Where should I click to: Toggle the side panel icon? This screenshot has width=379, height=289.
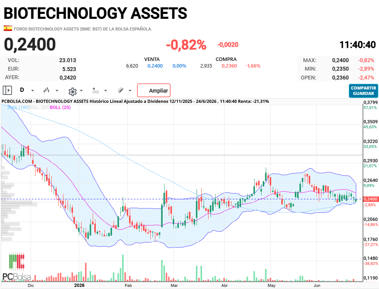(x=7, y=91)
